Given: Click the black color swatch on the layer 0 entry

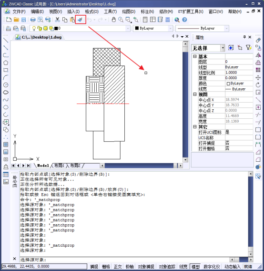Looking at the screenshot, I should (56, 28).
